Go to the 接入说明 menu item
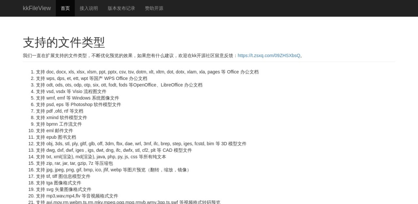Screen dimensions: 418x204 pyautogui.click(x=89, y=8)
